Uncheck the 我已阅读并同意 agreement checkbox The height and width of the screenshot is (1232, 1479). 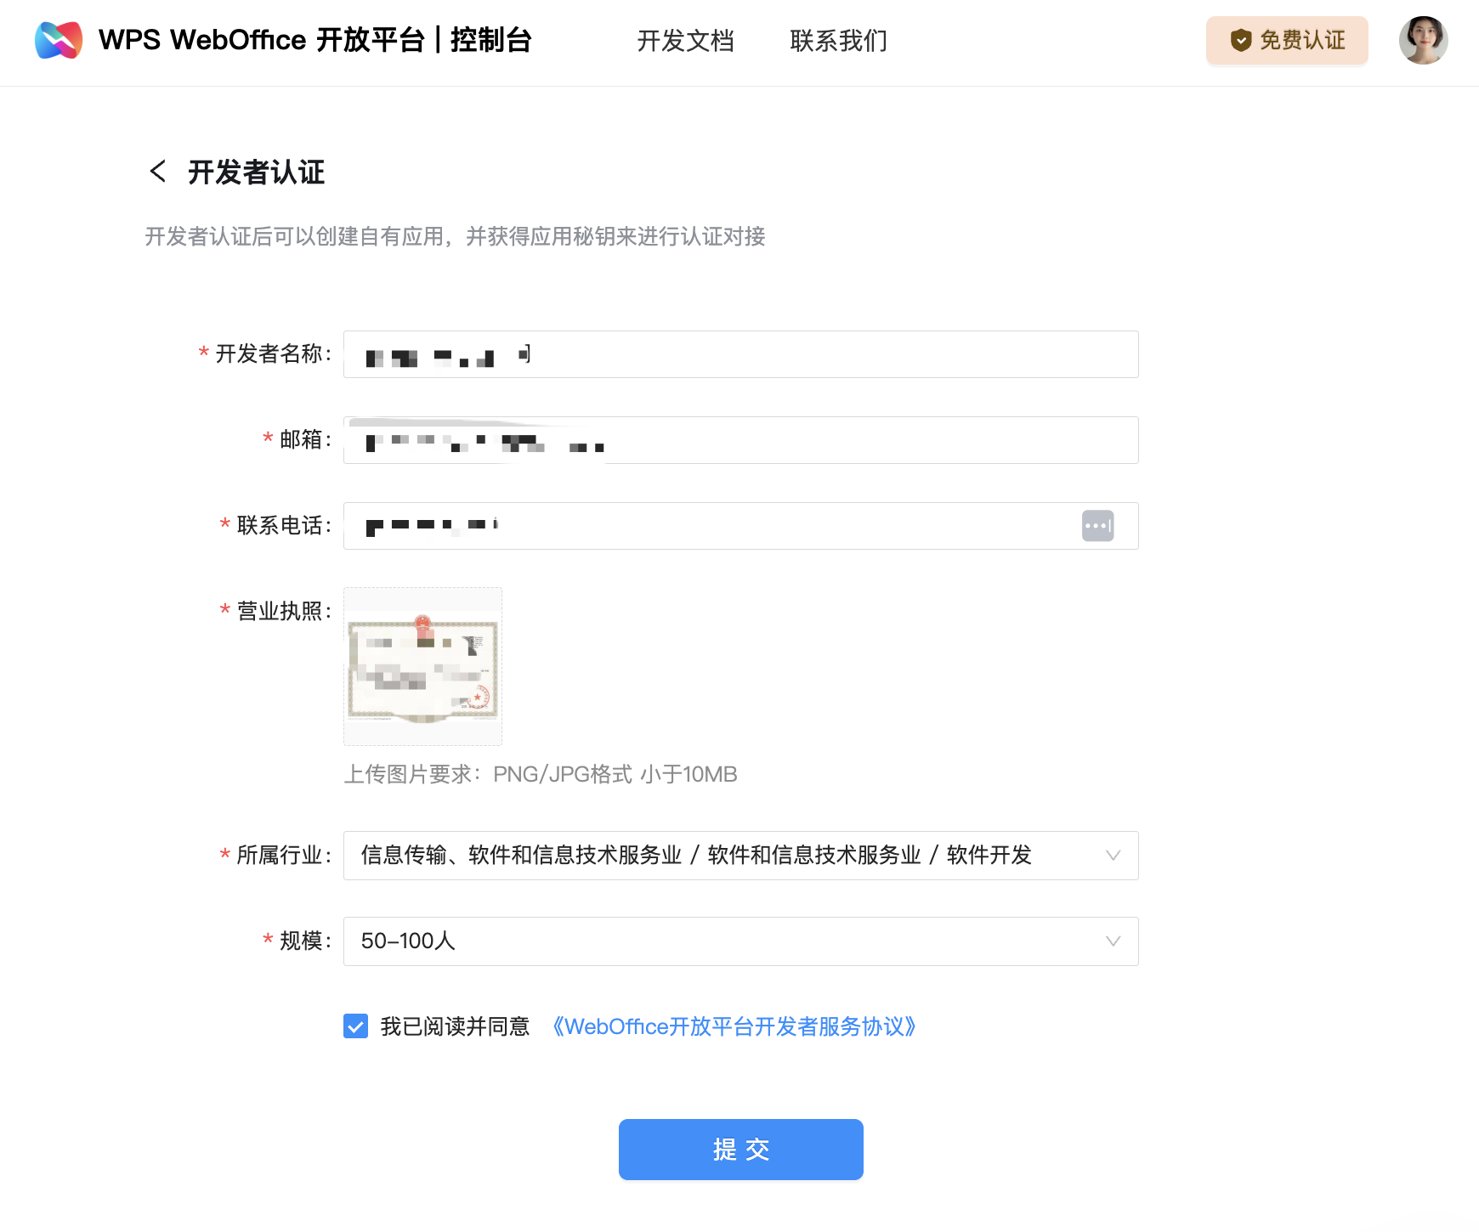355,1026
